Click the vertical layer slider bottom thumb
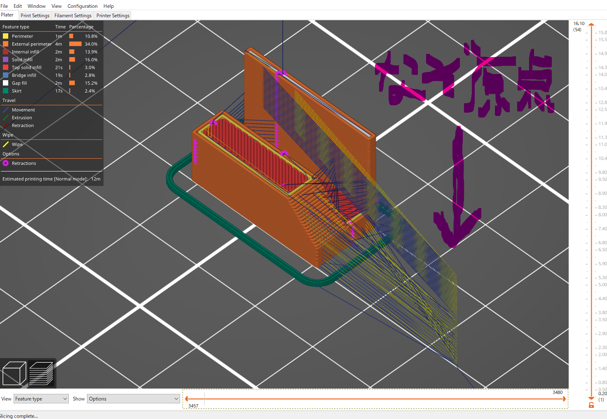Image resolution: width=607 pixels, height=419 pixels. point(591,398)
